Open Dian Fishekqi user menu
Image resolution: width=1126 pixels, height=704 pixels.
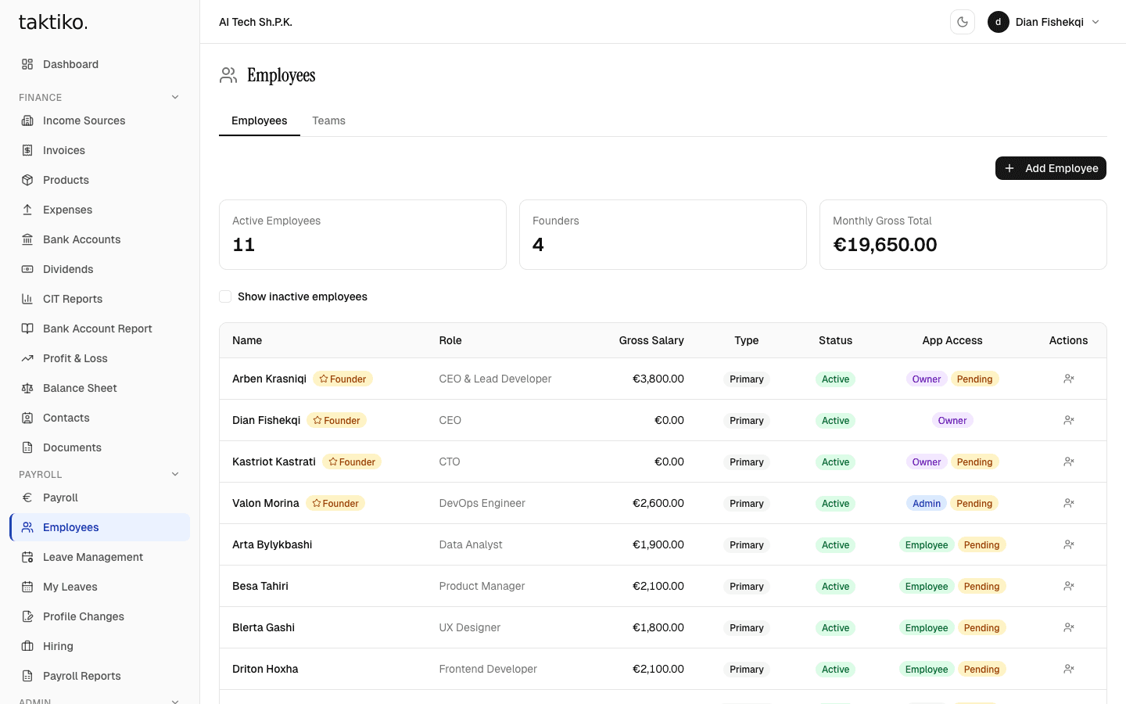(x=1044, y=22)
